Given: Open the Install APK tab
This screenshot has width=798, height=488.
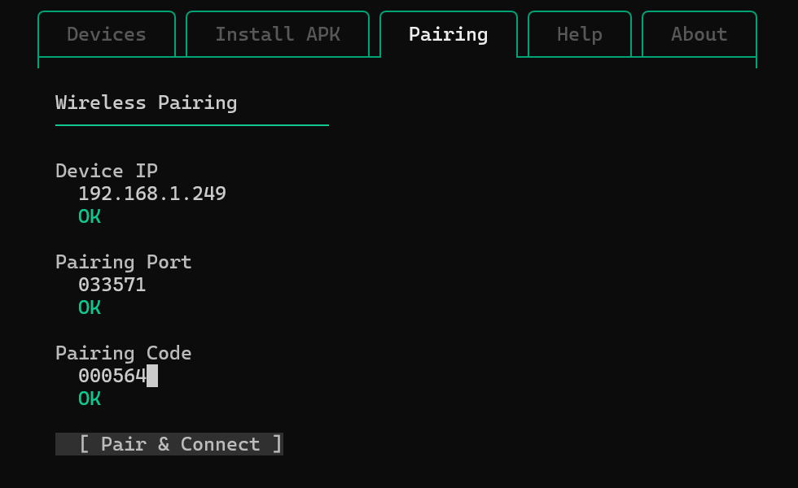Looking at the screenshot, I should coord(277,34).
